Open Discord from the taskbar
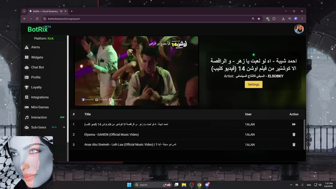 tap(207, 185)
